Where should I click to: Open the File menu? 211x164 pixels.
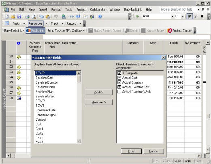(x=13, y=10)
